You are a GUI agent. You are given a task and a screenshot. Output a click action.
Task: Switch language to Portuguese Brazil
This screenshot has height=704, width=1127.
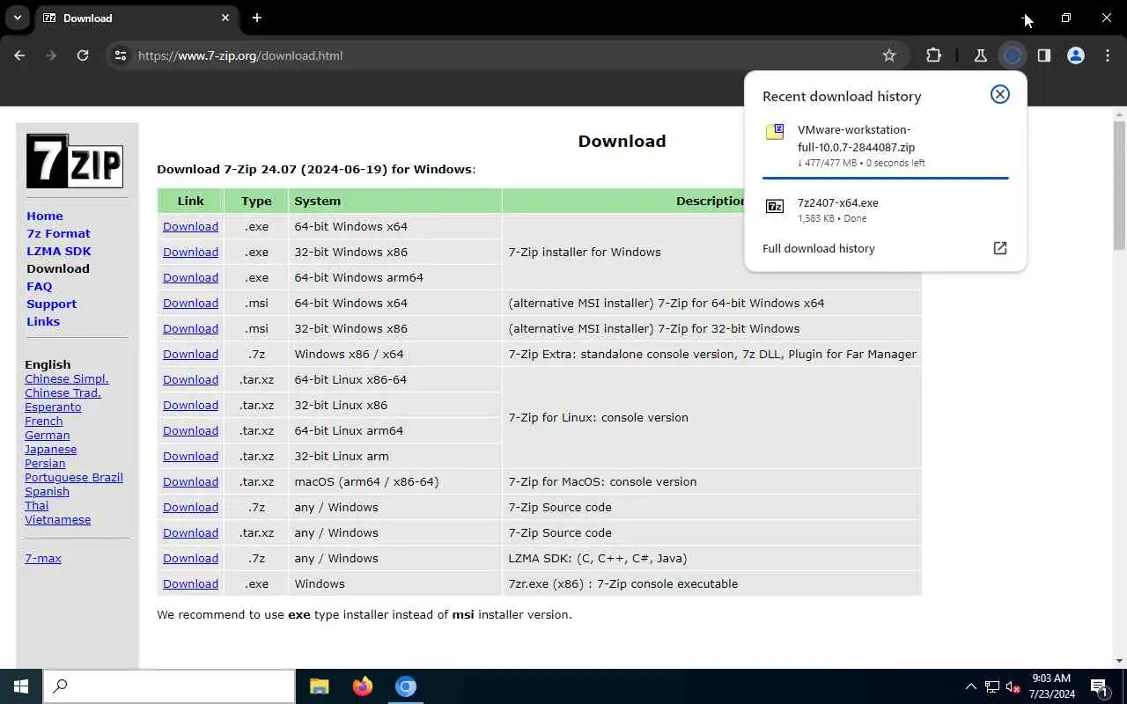[74, 477]
